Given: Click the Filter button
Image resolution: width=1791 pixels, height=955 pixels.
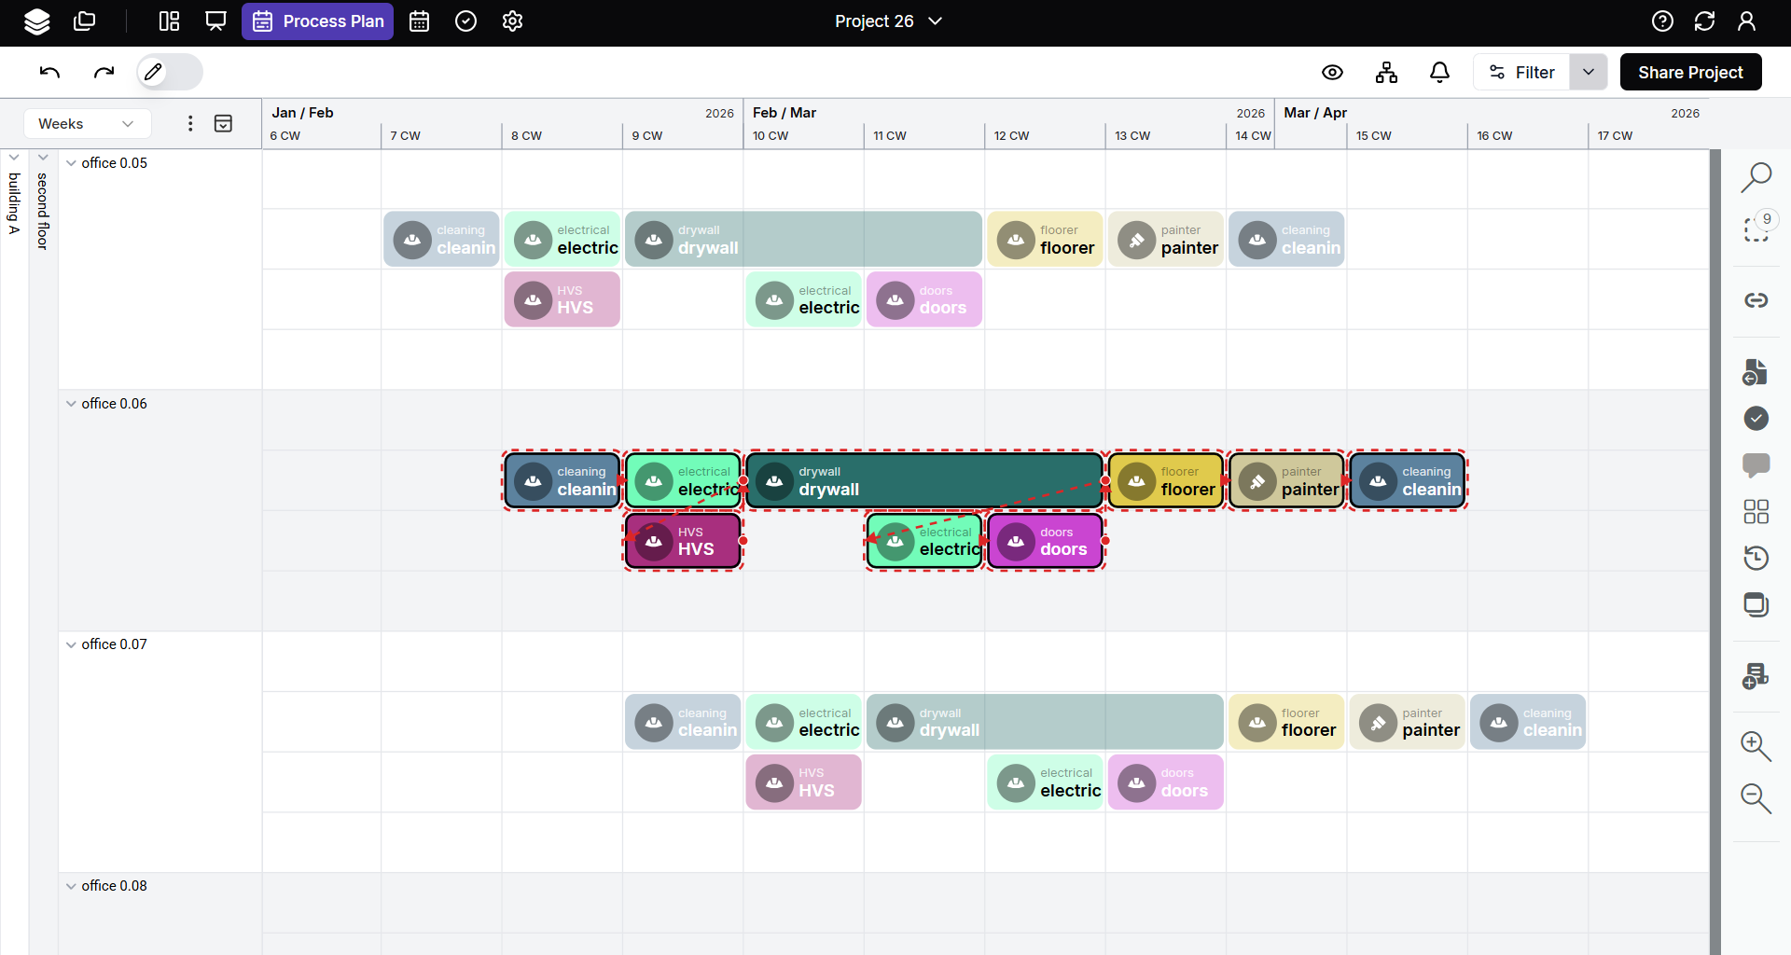Looking at the screenshot, I should click(1521, 73).
